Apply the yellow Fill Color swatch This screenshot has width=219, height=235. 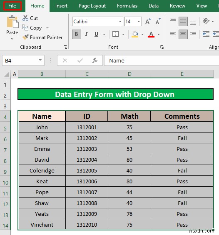tap(135, 34)
